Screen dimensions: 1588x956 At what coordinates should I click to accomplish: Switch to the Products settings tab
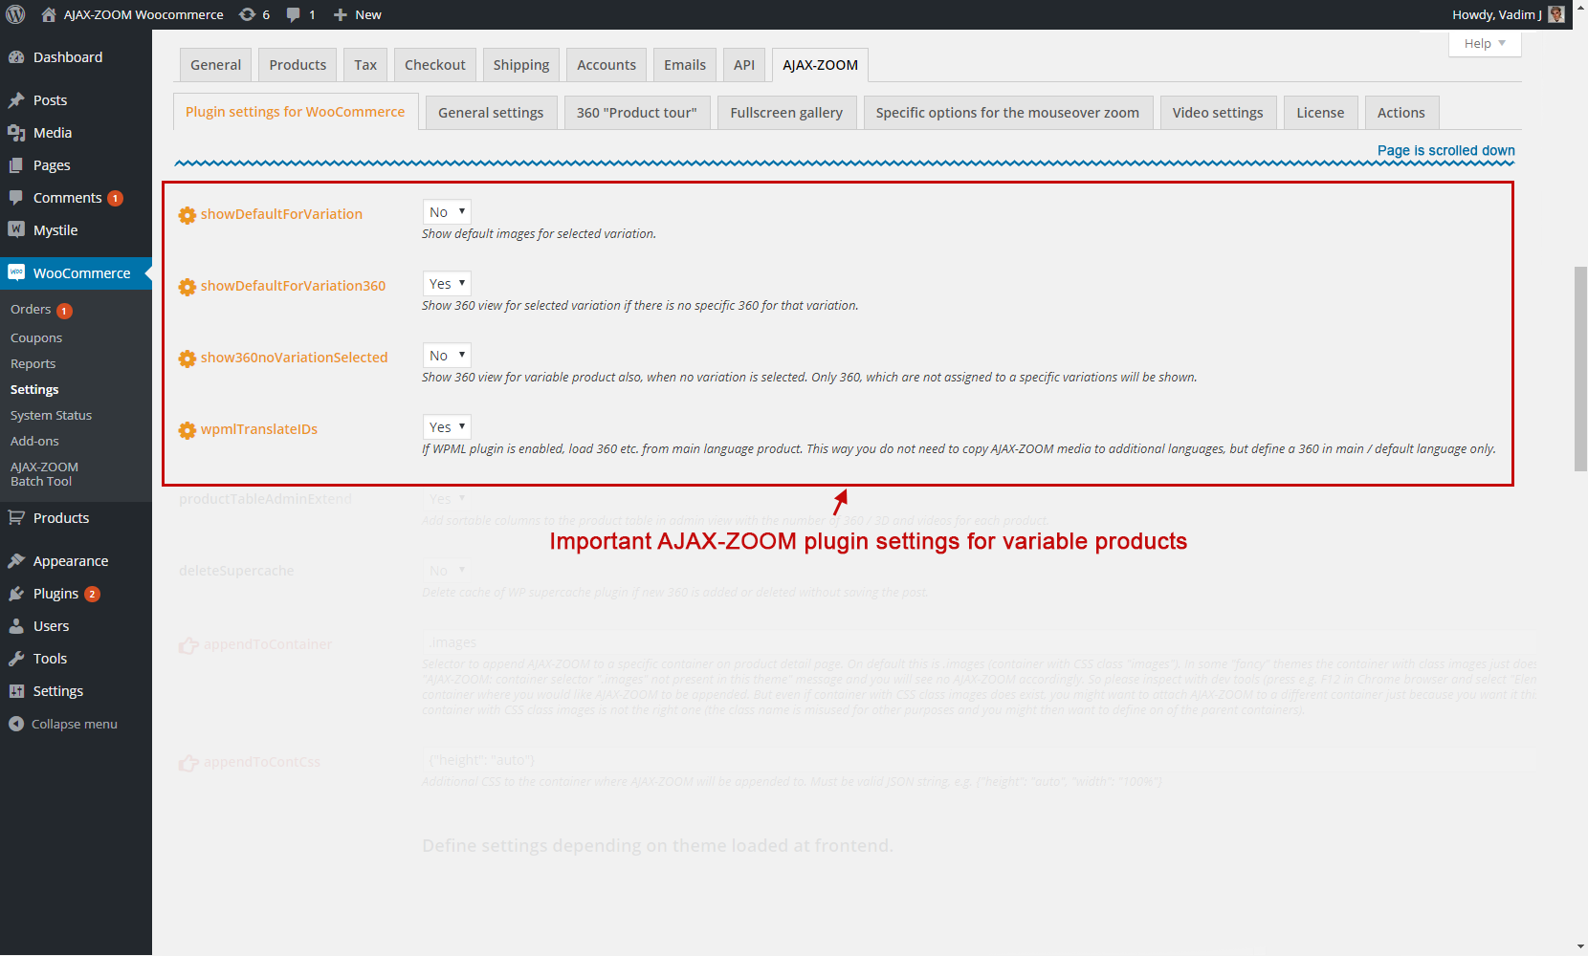click(x=298, y=65)
